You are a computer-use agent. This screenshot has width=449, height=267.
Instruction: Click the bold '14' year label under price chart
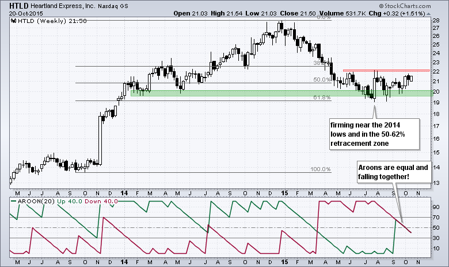[124, 193]
